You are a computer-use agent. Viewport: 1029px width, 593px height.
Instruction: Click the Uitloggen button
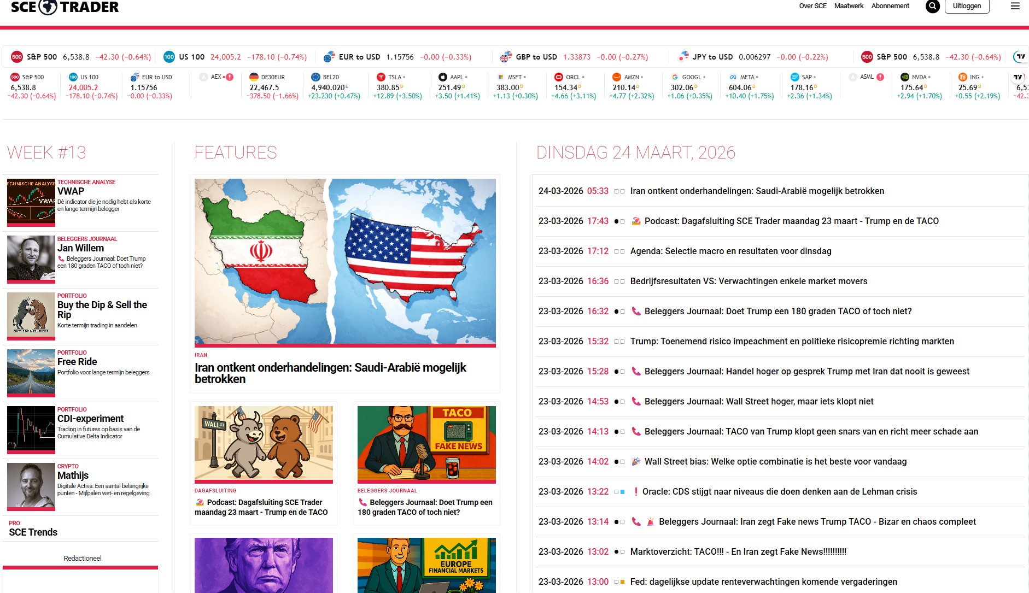click(967, 7)
